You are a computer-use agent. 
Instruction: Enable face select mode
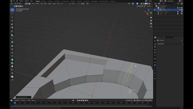[30, 4]
